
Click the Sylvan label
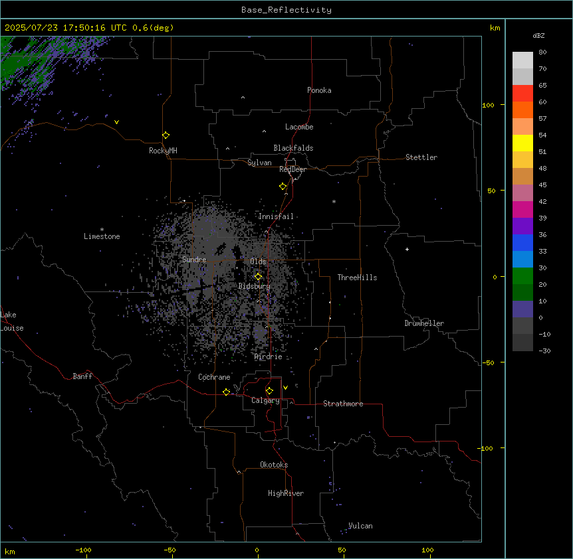(x=259, y=163)
